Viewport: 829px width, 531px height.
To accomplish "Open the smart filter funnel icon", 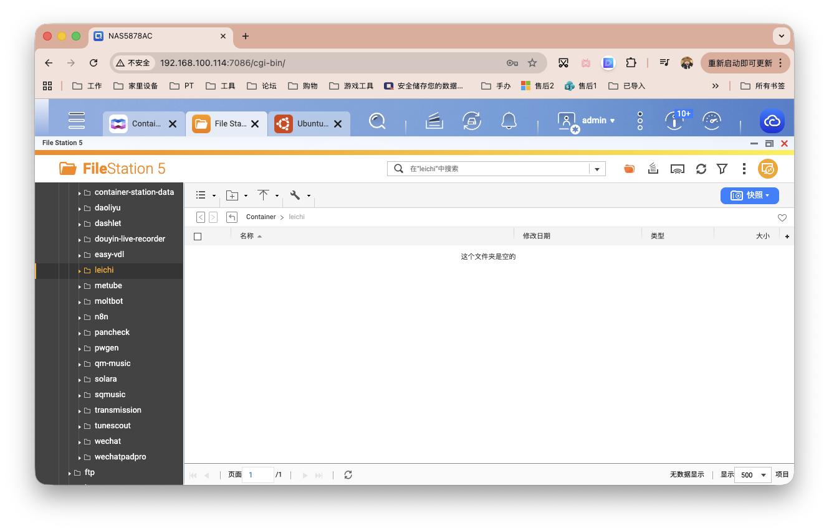I will point(722,168).
